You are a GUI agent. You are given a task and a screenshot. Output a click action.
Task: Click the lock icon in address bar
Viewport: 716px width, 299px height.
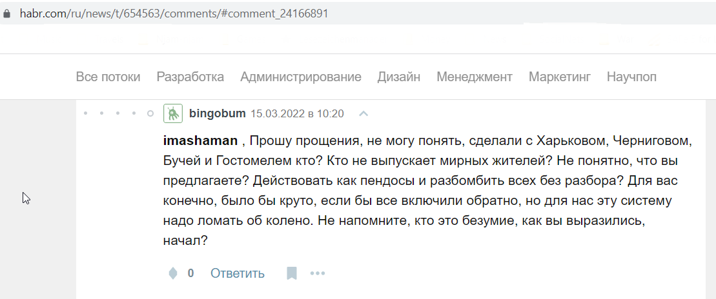(6, 14)
